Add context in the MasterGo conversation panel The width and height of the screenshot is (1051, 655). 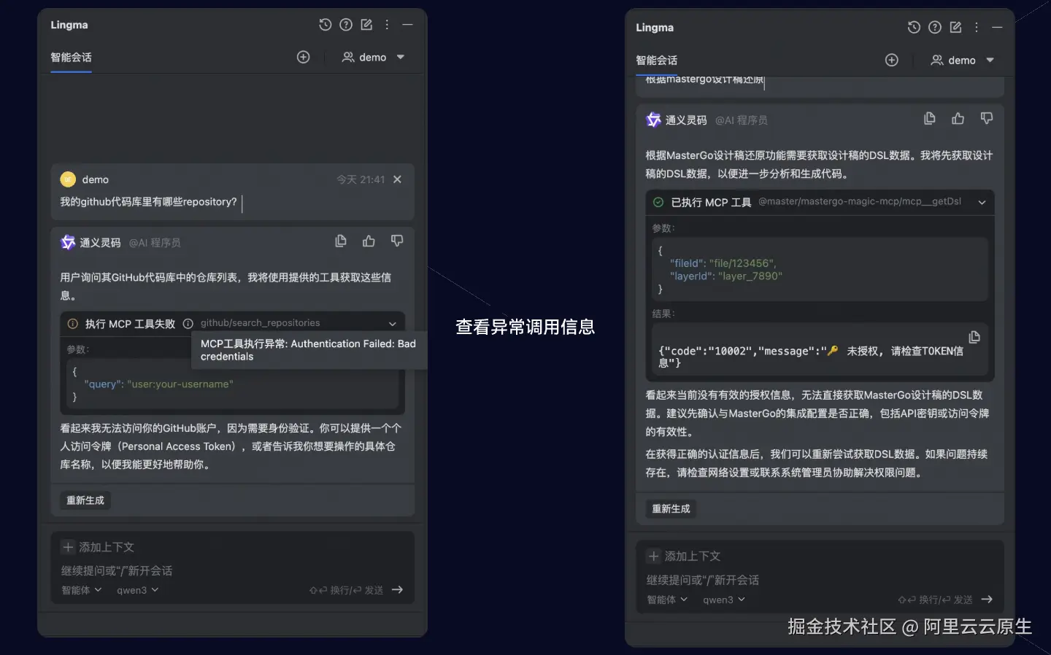684,557
